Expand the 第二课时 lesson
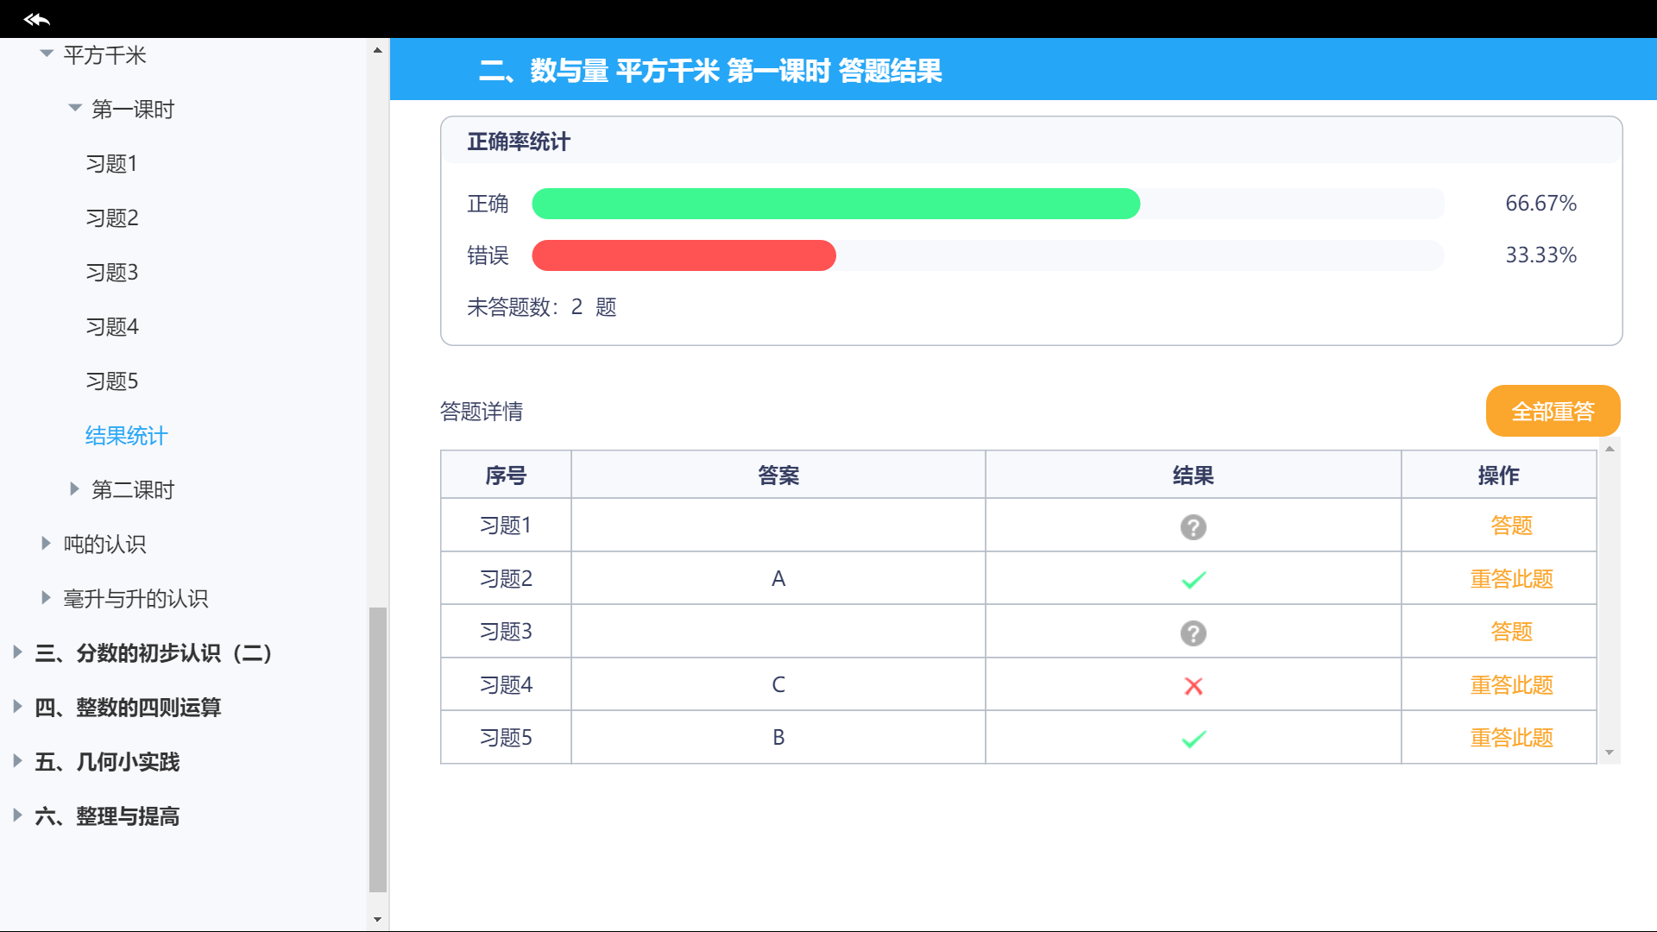Screen dimensions: 1657x932 tap(75, 489)
